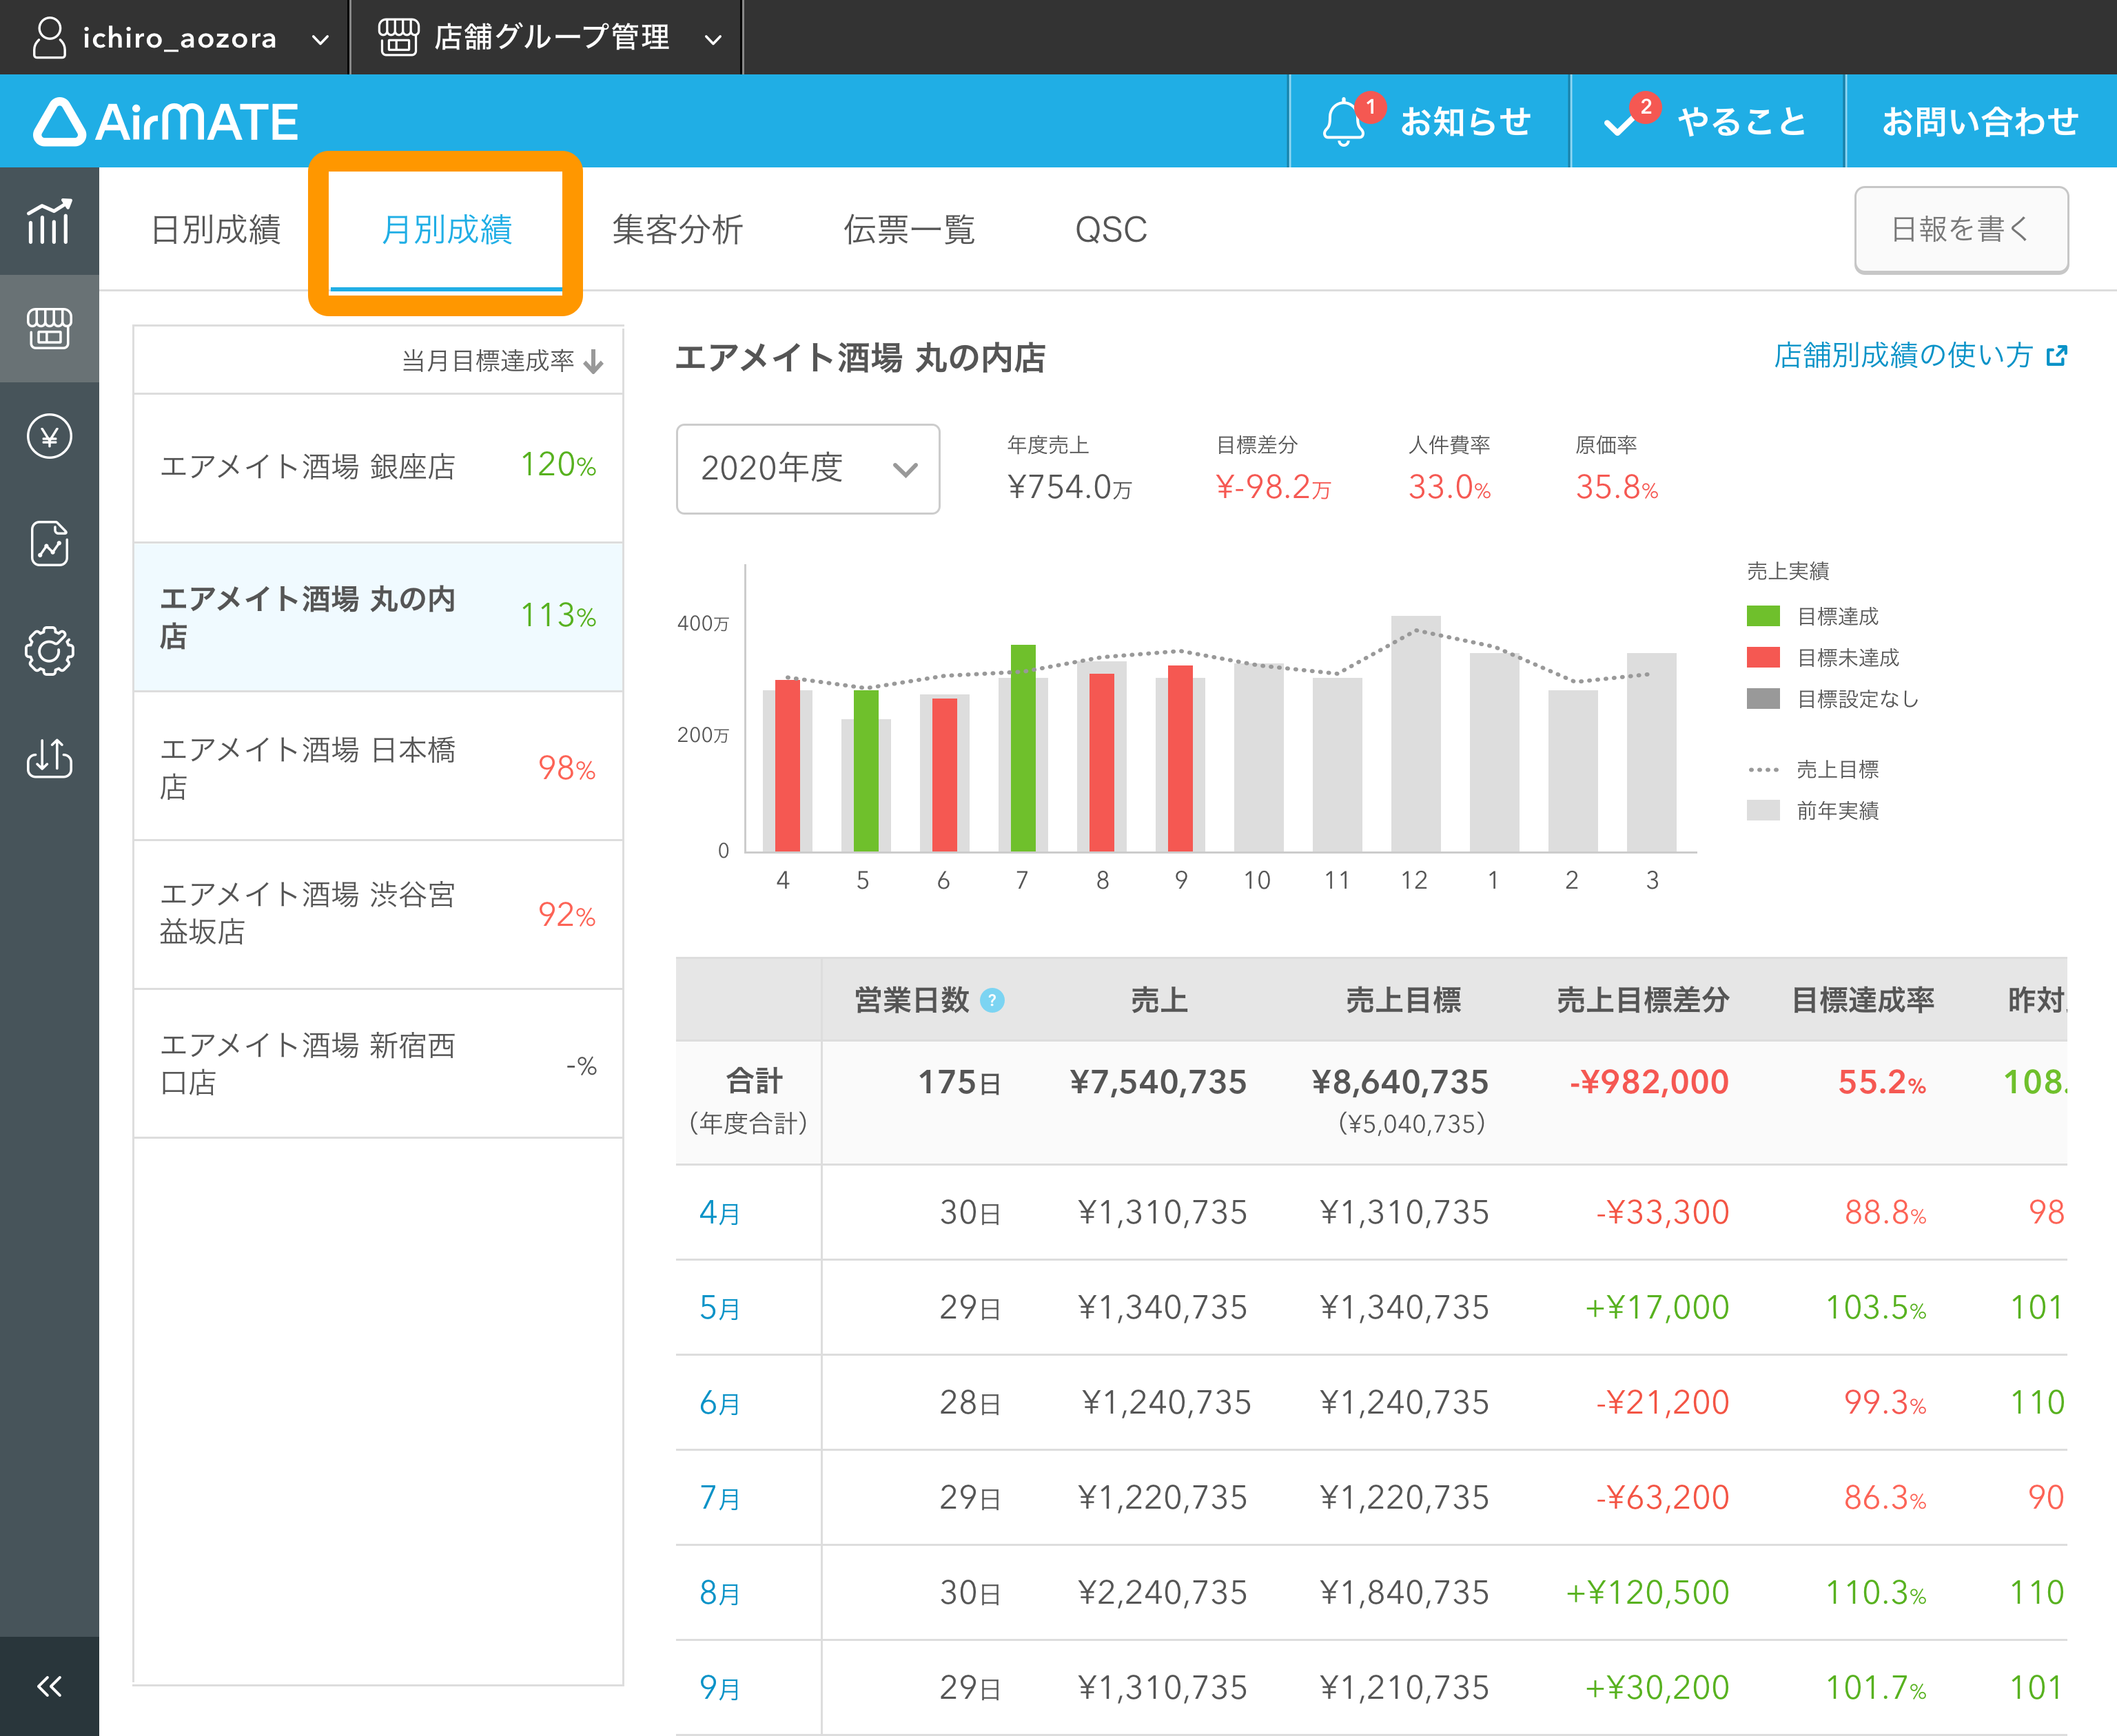Open the 6月 row link
The height and width of the screenshot is (1736, 2117).
[719, 1403]
